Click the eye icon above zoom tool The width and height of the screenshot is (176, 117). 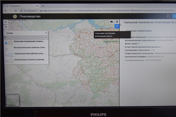tap(6, 22)
